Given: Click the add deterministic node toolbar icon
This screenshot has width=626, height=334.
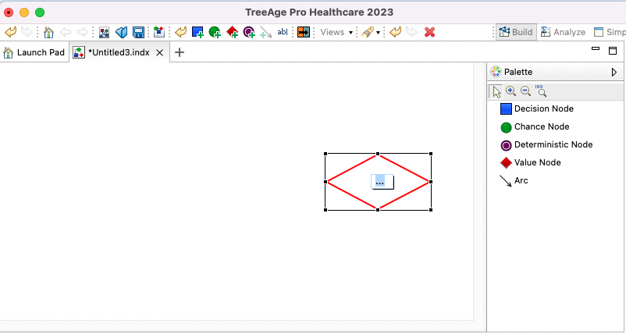Looking at the screenshot, I should pos(249,32).
